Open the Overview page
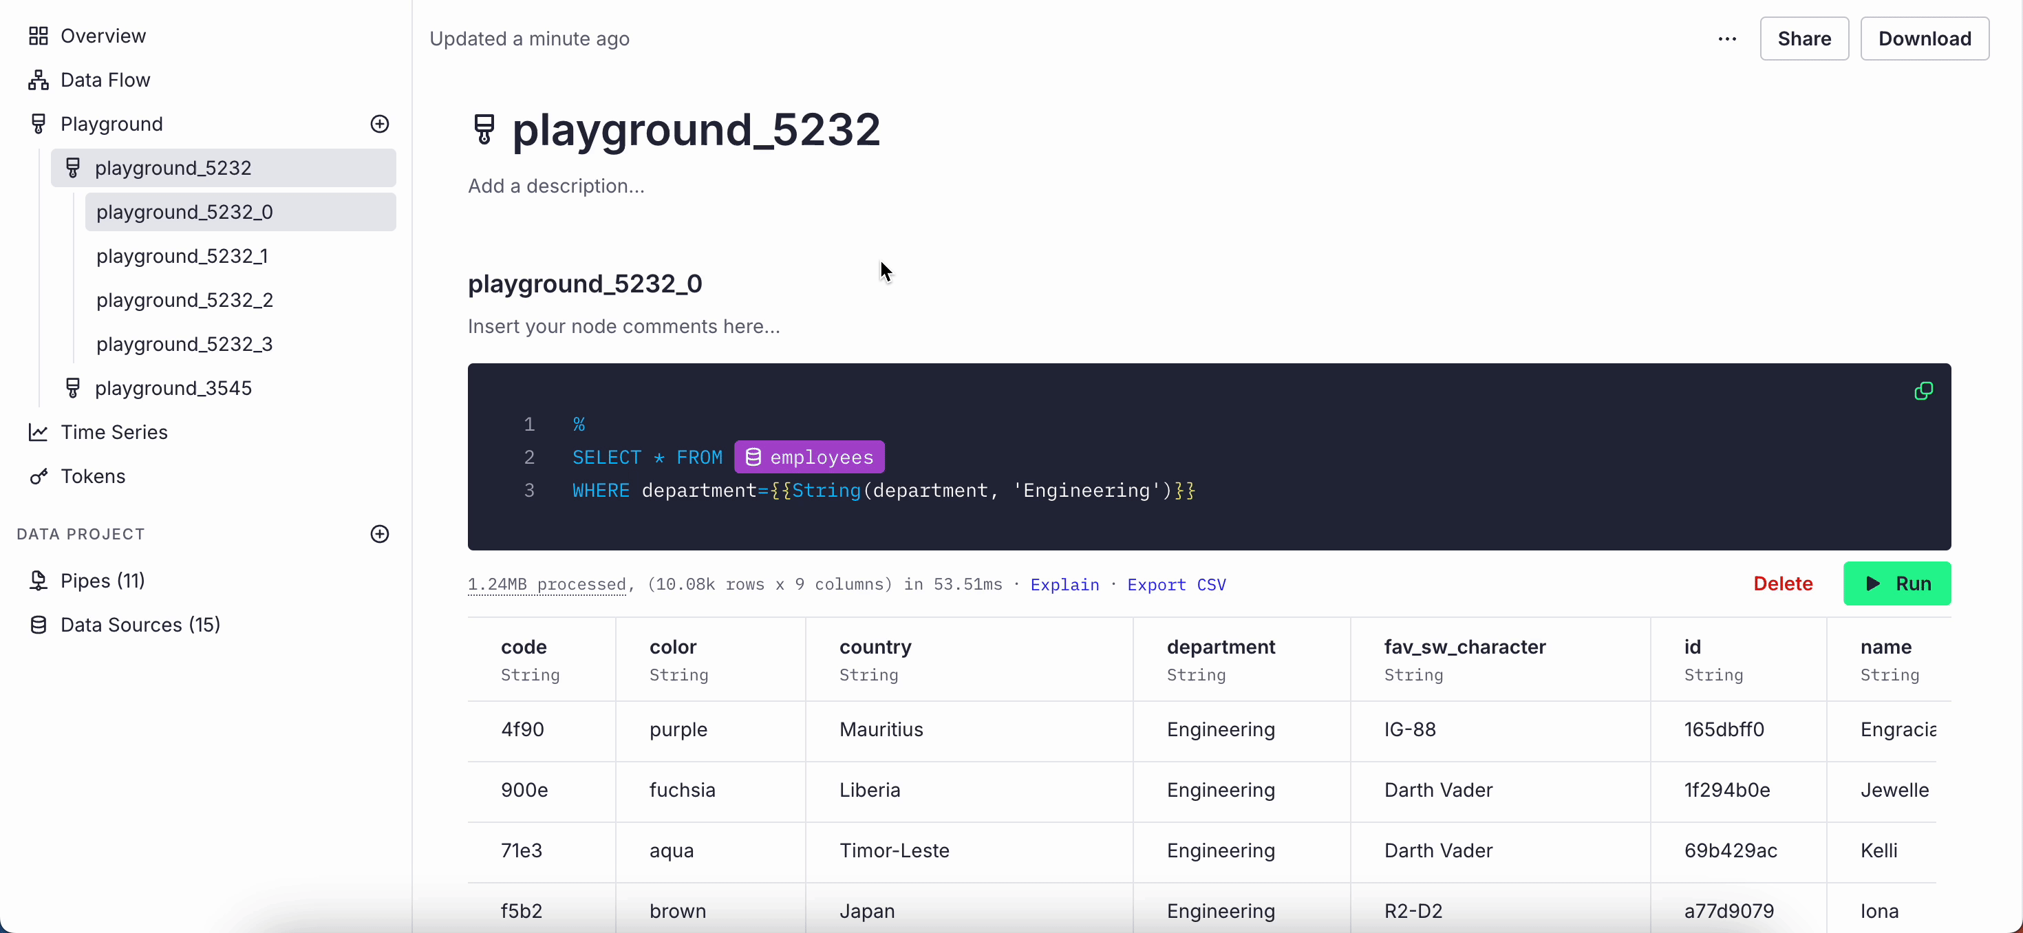This screenshot has height=933, width=2023. 102,36
